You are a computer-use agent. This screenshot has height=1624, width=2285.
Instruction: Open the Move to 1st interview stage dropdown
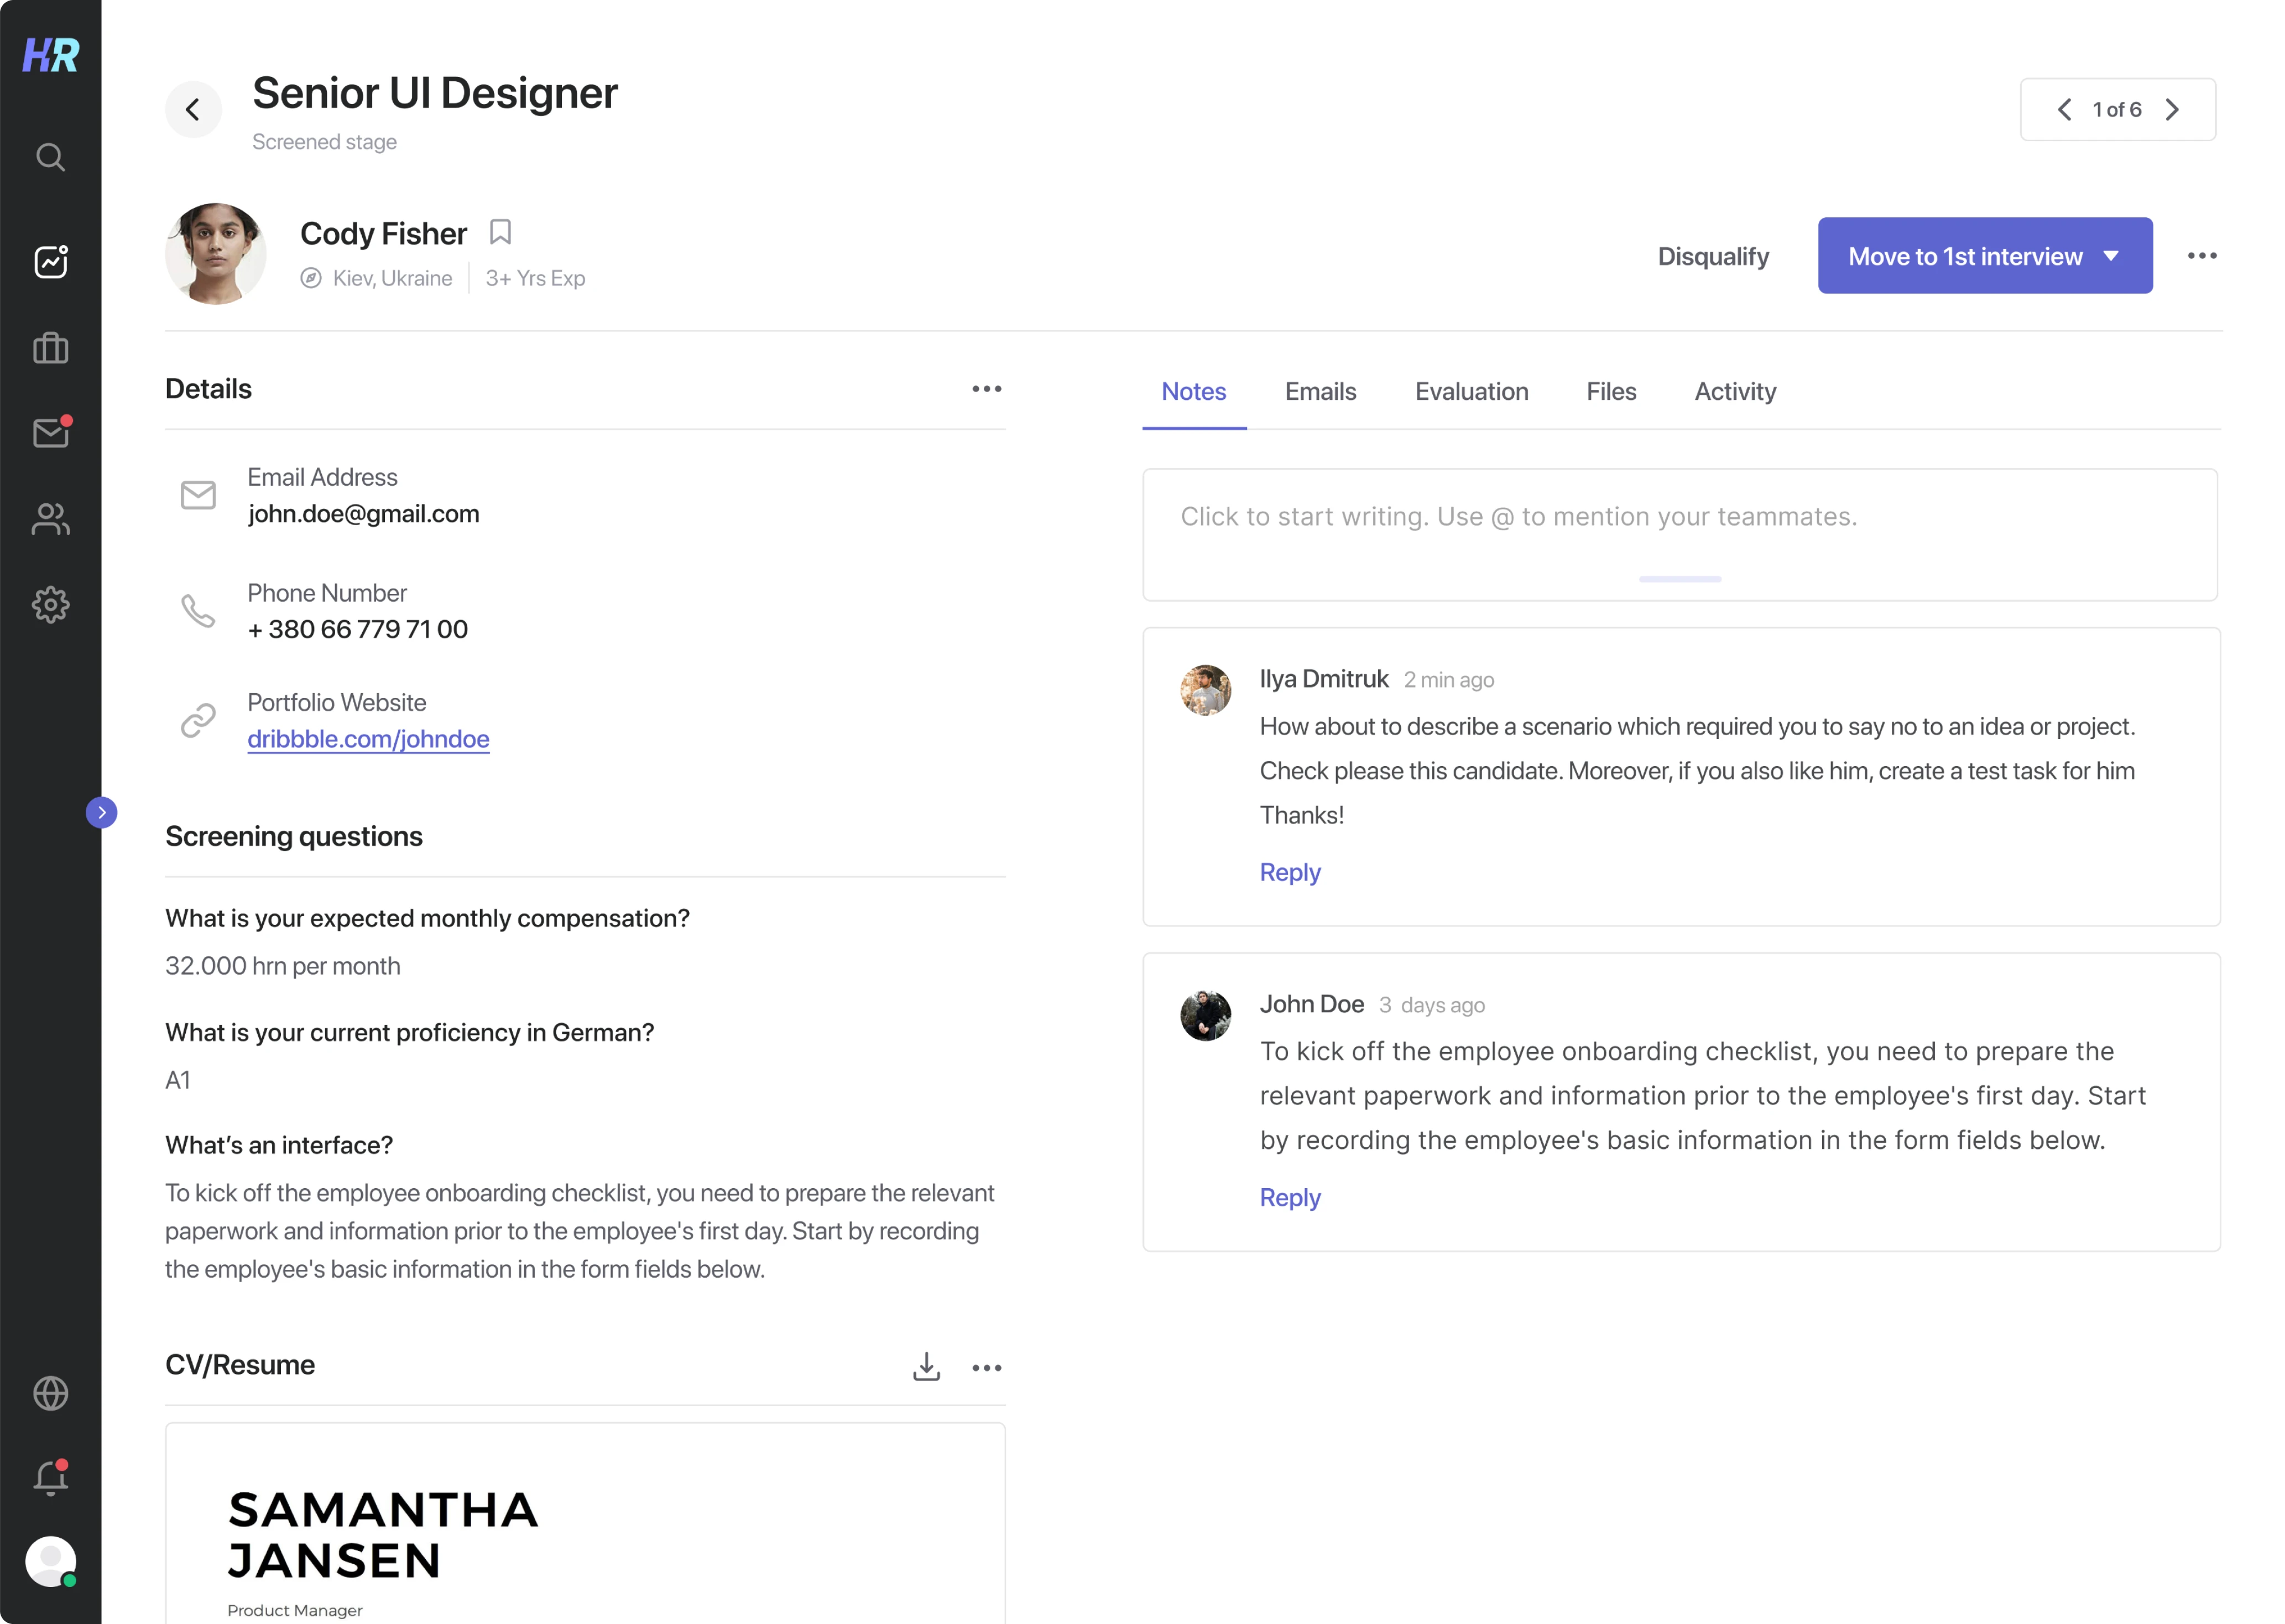coord(2110,256)
